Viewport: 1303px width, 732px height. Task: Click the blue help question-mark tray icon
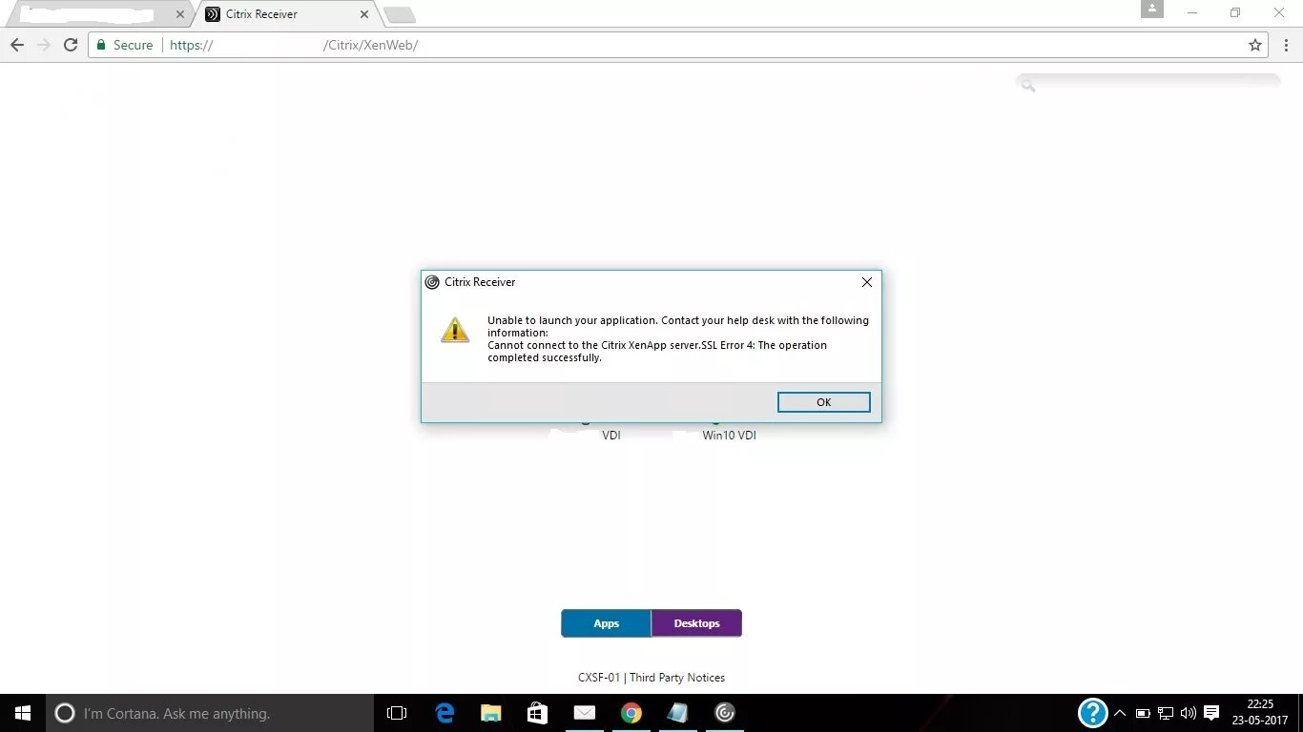click(x=1092, y=713)
